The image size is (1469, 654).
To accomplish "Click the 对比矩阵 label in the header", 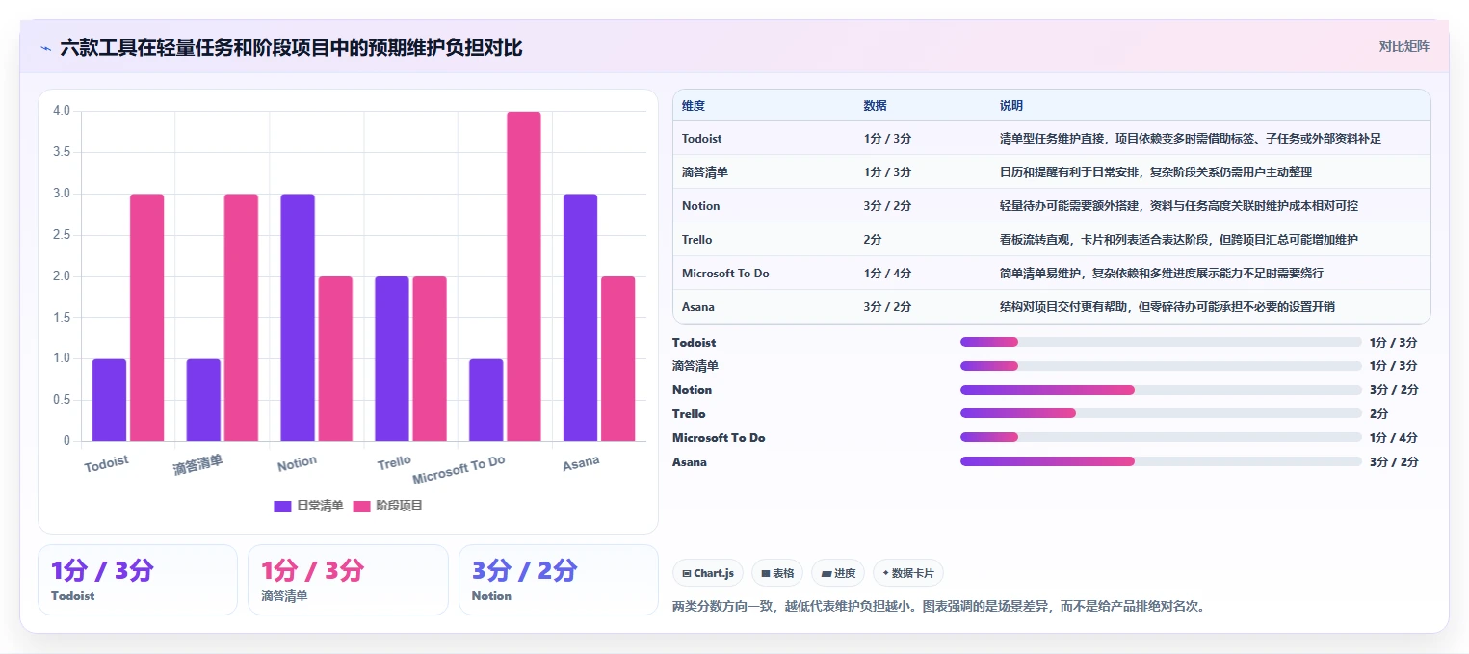I will pyautogui.click(x=1403, y=46).
